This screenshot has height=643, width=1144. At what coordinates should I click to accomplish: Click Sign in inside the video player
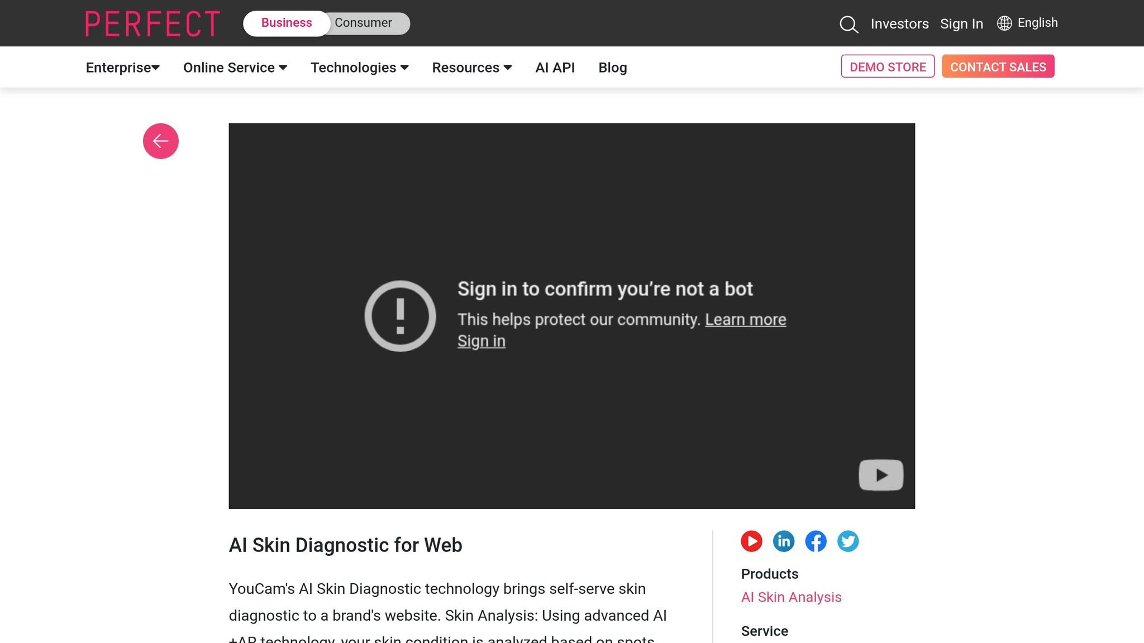click(x=482, y=341)
